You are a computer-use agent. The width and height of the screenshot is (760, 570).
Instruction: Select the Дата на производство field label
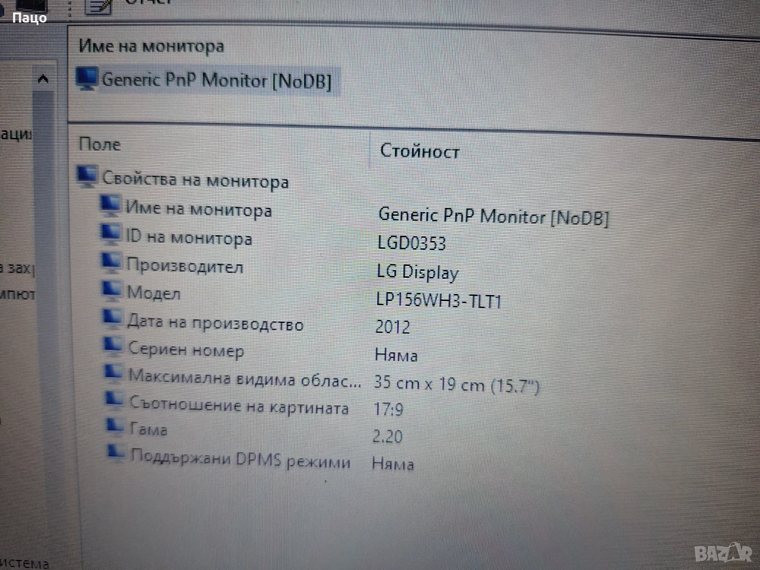pyautogui.click(x=216, y=322)
